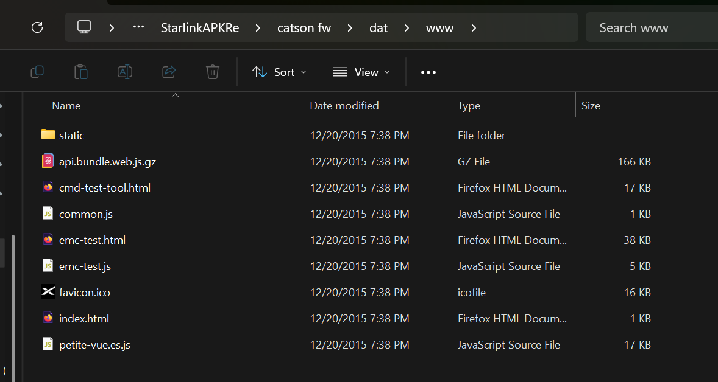Click the This PC monitor icon in address bar
Screen dimensions: 718x382
tap(84, 27)
